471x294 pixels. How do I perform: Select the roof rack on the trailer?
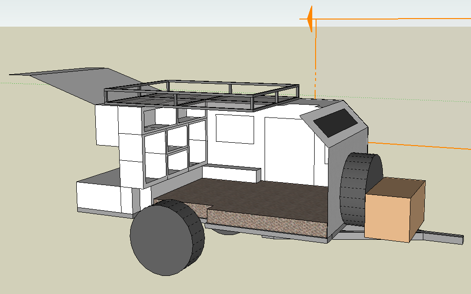click(201, 95)
